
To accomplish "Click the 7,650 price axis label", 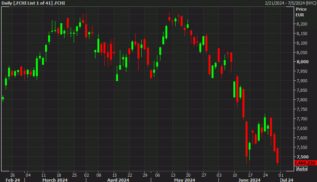I will pos(302,128).
